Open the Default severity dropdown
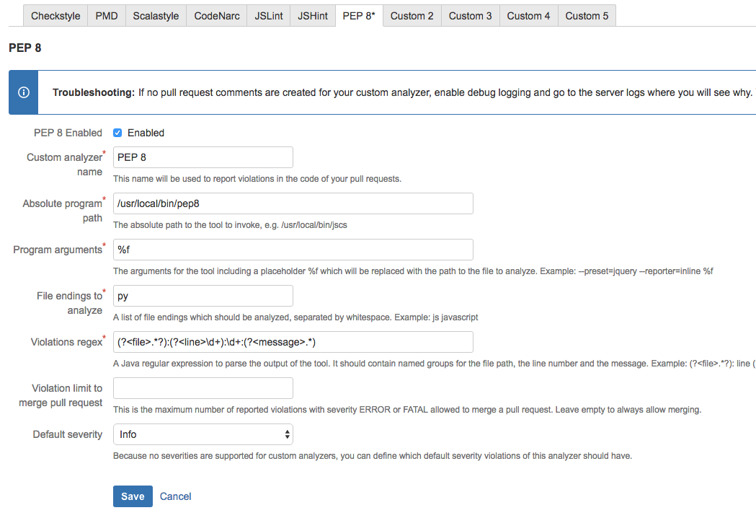 point(203,434)
